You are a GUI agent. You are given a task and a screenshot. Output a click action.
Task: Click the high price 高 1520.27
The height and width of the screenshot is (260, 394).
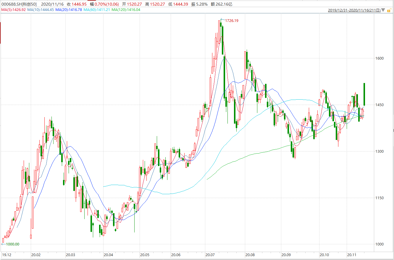pos(155,4)
